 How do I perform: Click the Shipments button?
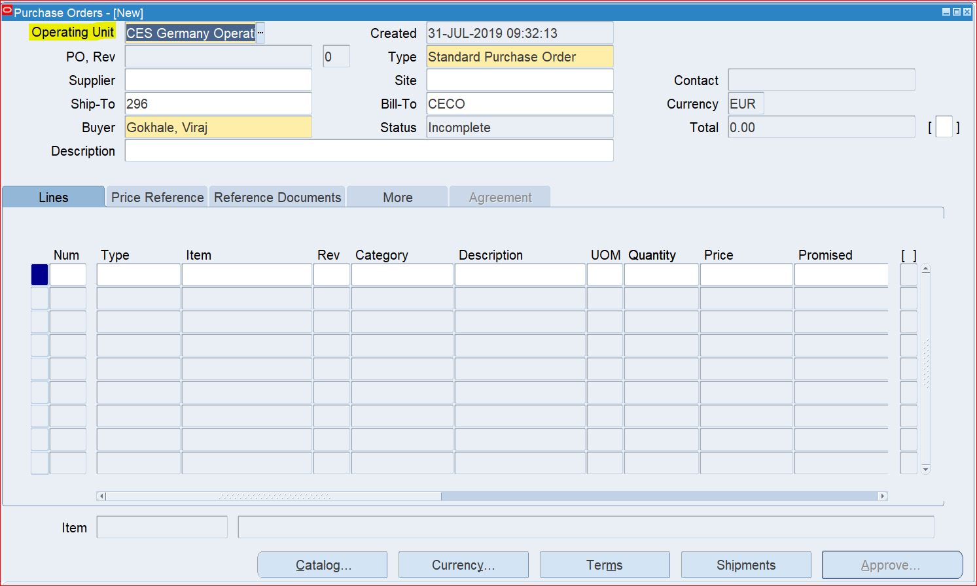(745, 564)
